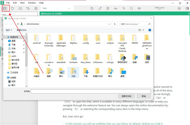190x125 pixels.
Task: Select 下载 in quick access list
Action: 13,45
